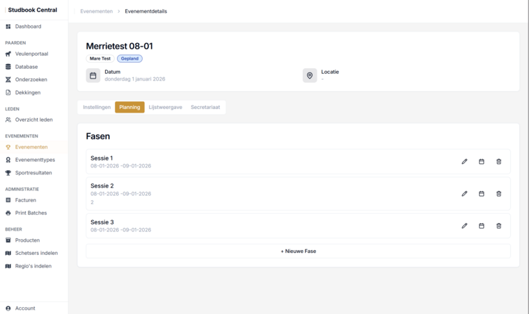Click the Schetsers indelen map icon

coord(8,253)
